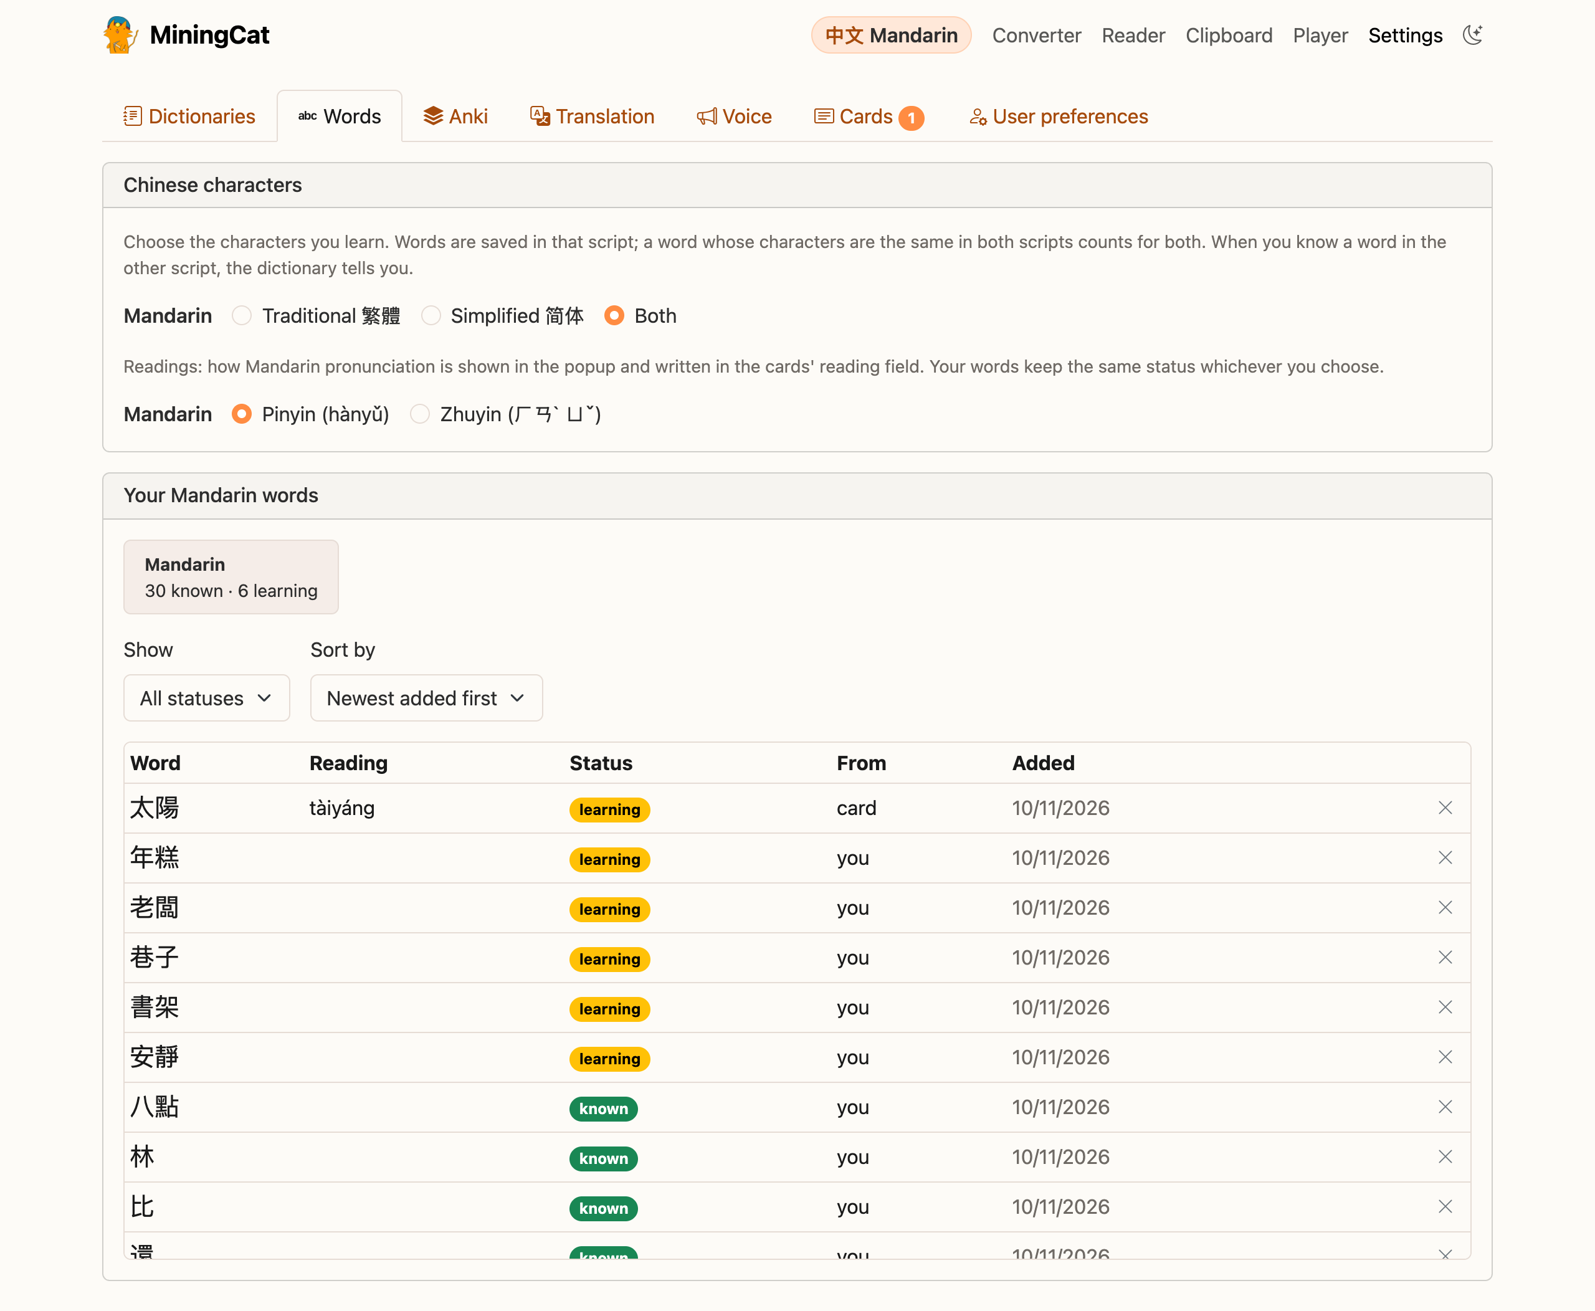This screenshot has width=1595, height=1311.
Task: Open the Cards tab
Action: pos(869,117)
